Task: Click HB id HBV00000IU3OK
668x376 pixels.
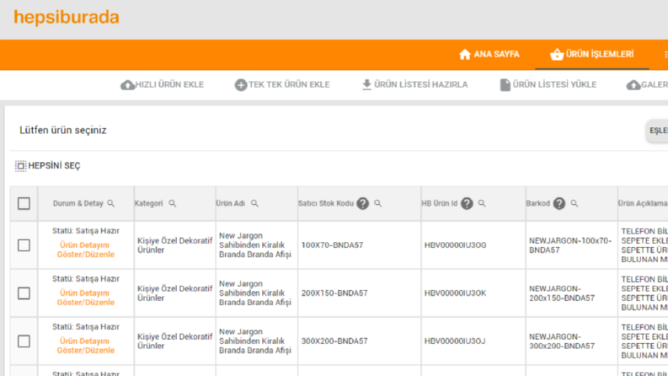Action: click(456, 293)
